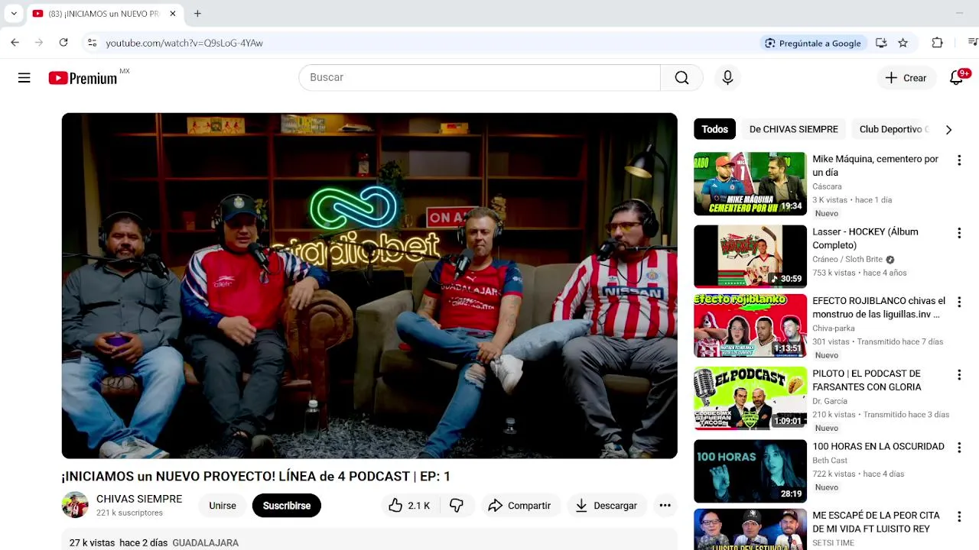View site information icon in address bar
Viewport: 979px width, 550px height.
92,43
